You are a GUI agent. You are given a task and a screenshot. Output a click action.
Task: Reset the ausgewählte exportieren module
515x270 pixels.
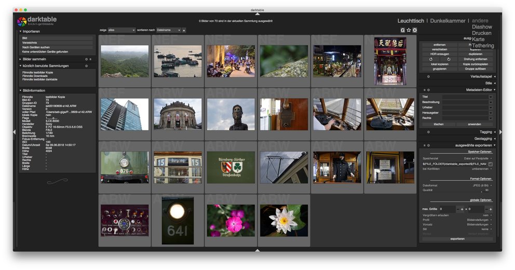pyautogui.click(x=428, y=145)
